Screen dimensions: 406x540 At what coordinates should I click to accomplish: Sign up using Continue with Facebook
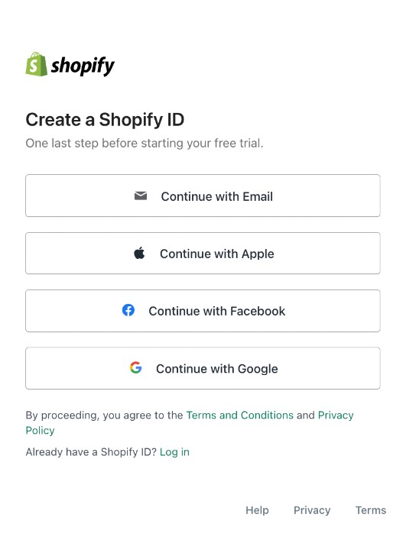(x=203, y=311)
